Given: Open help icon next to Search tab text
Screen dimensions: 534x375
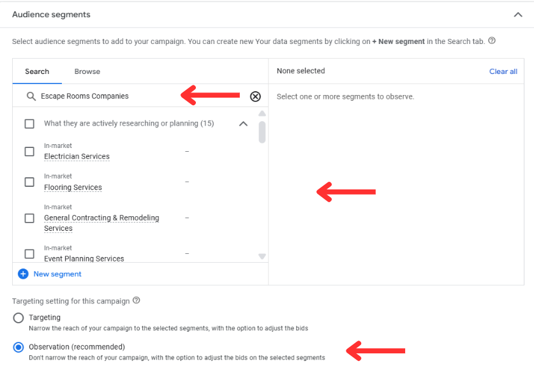Looking at the screenshot, I should pyautogui.click(x=492, y=41).
